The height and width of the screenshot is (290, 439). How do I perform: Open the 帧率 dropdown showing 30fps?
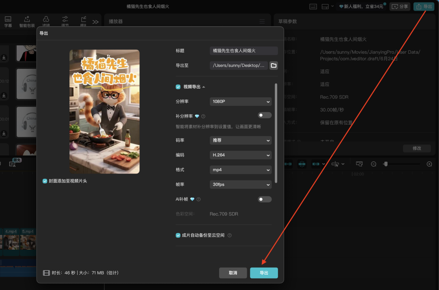(240, 185)
